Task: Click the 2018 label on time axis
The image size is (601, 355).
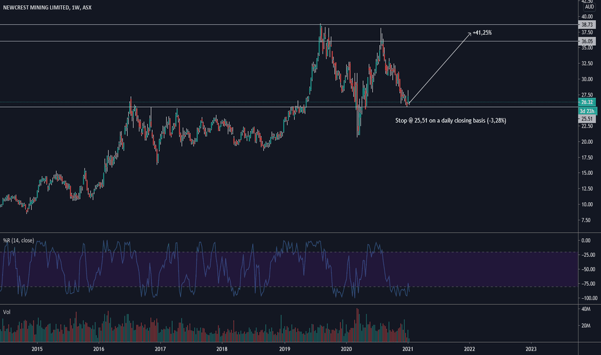Action: click(x=222, y=349)
